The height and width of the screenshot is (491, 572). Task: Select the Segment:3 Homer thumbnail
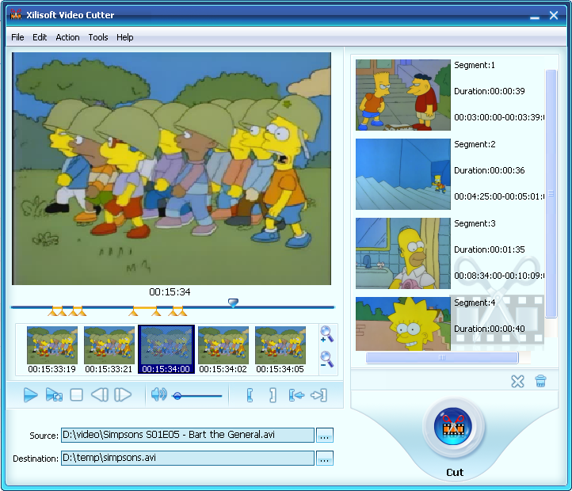pyautogui.click(x=403, y=253)
